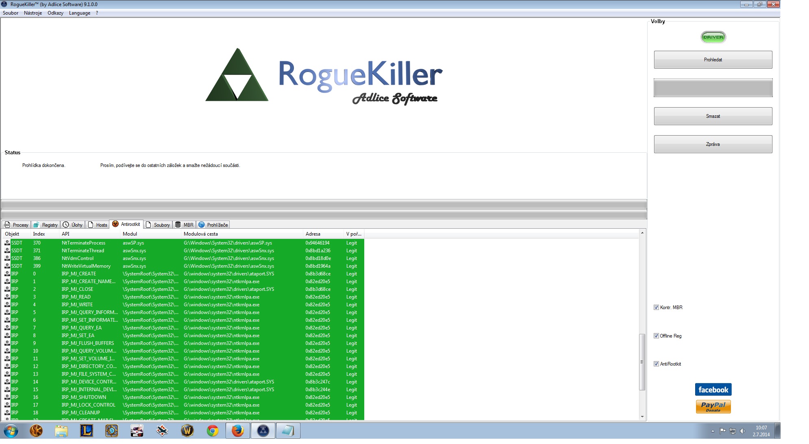Click the row icon for IRP_MJ_SHUTDOWN
This screenshot has height=444, width=809.
pos(7,397)
